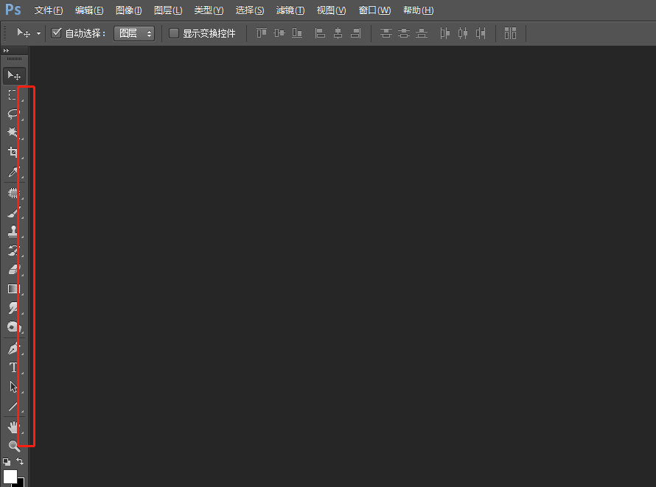This screenshot has height=487, width=656.
Task: Click the black background color swatch
Action: click(x=21, y=483)
